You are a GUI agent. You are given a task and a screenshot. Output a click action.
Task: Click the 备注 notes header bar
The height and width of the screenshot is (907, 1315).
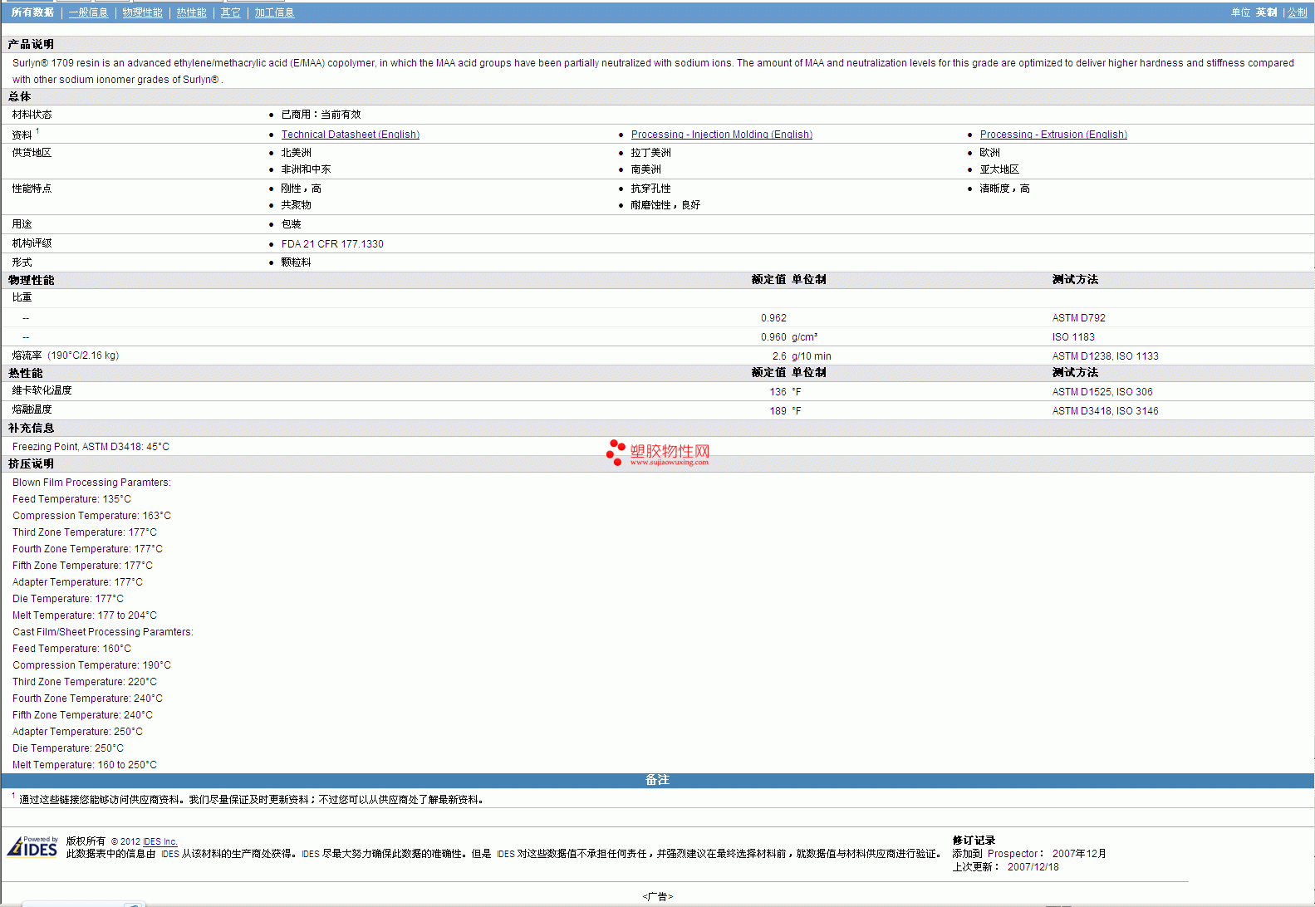(x=657, y=780)
